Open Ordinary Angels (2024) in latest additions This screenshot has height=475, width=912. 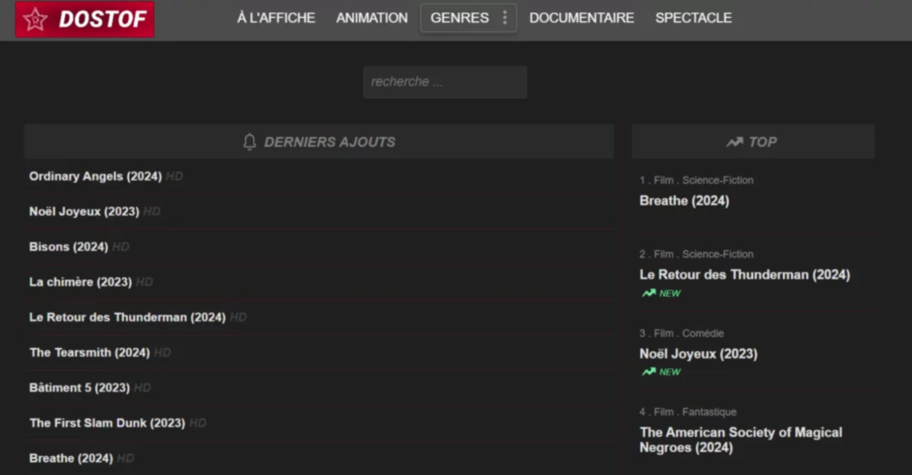[95, 176]
